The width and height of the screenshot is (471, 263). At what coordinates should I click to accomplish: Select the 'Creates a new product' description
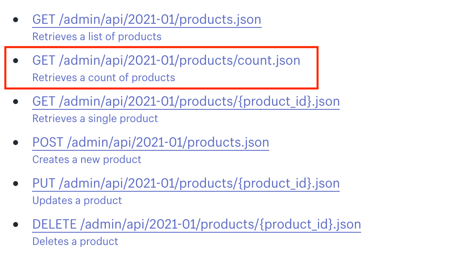(87, 159)
